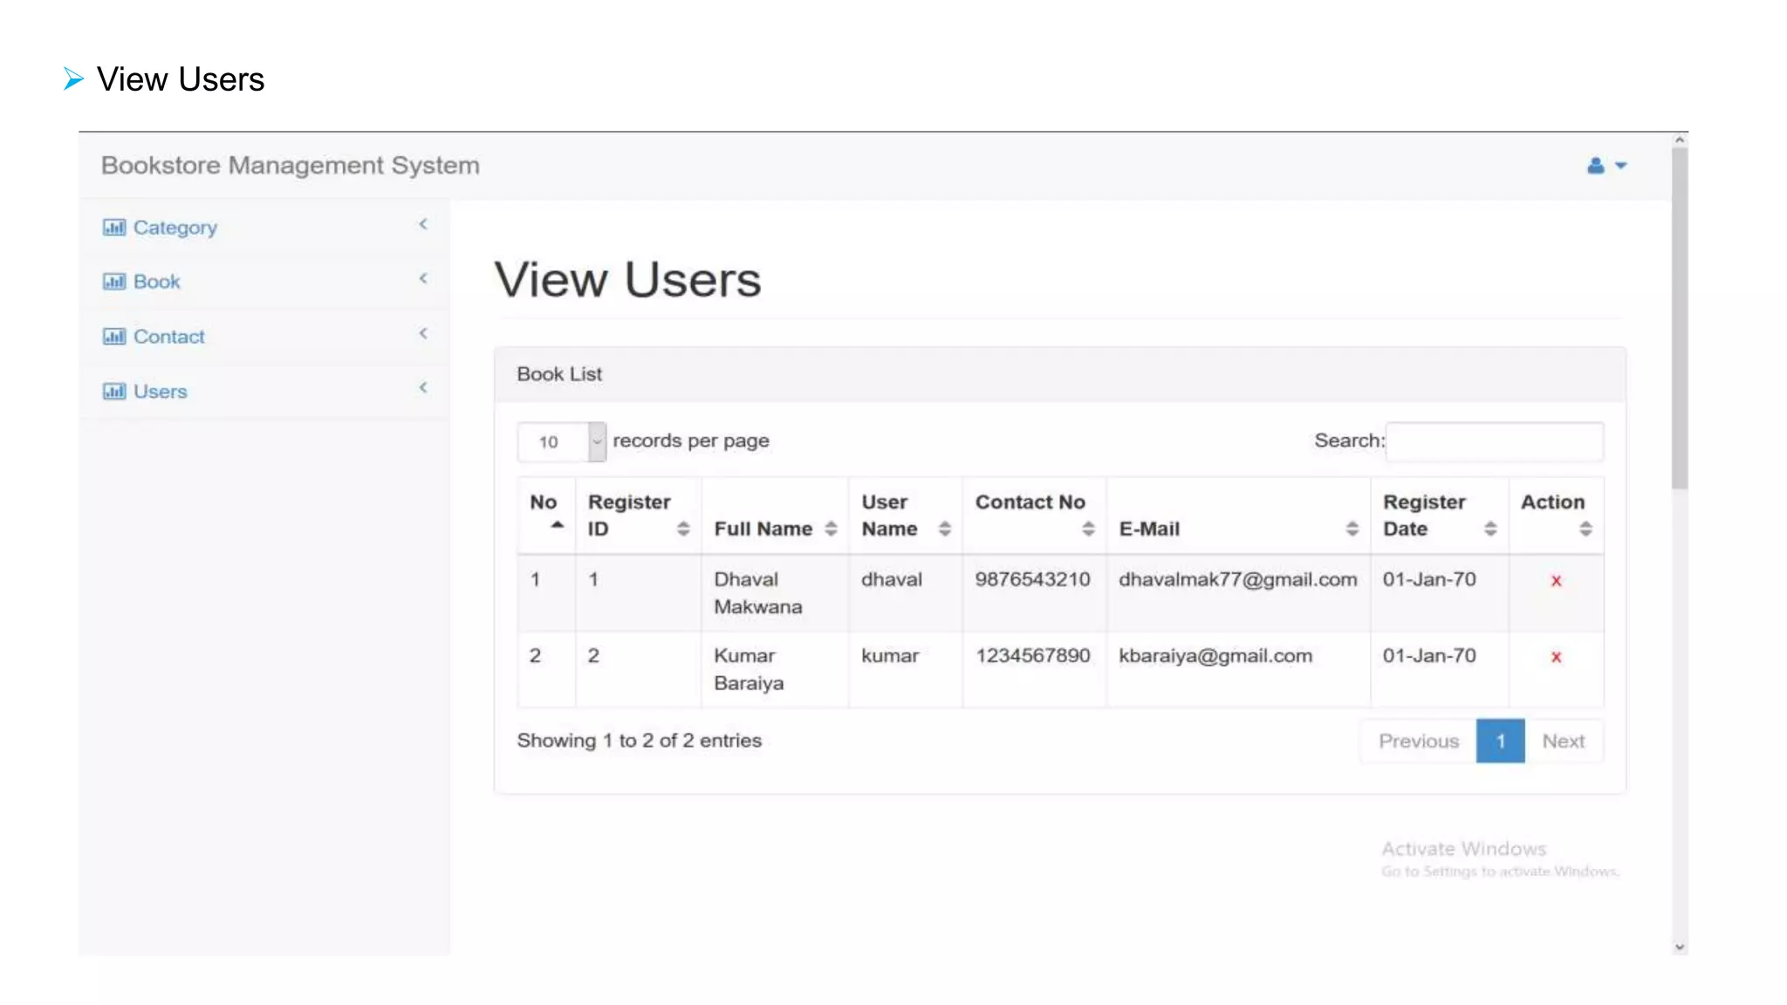Click the Book chart icon in sidebar

point(113,282)
